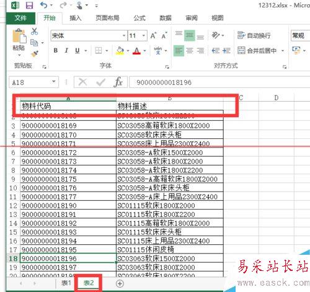Open the borders dropdown arrow
The width and height of the screenshot is (310, 292).
tap(107, 50)
